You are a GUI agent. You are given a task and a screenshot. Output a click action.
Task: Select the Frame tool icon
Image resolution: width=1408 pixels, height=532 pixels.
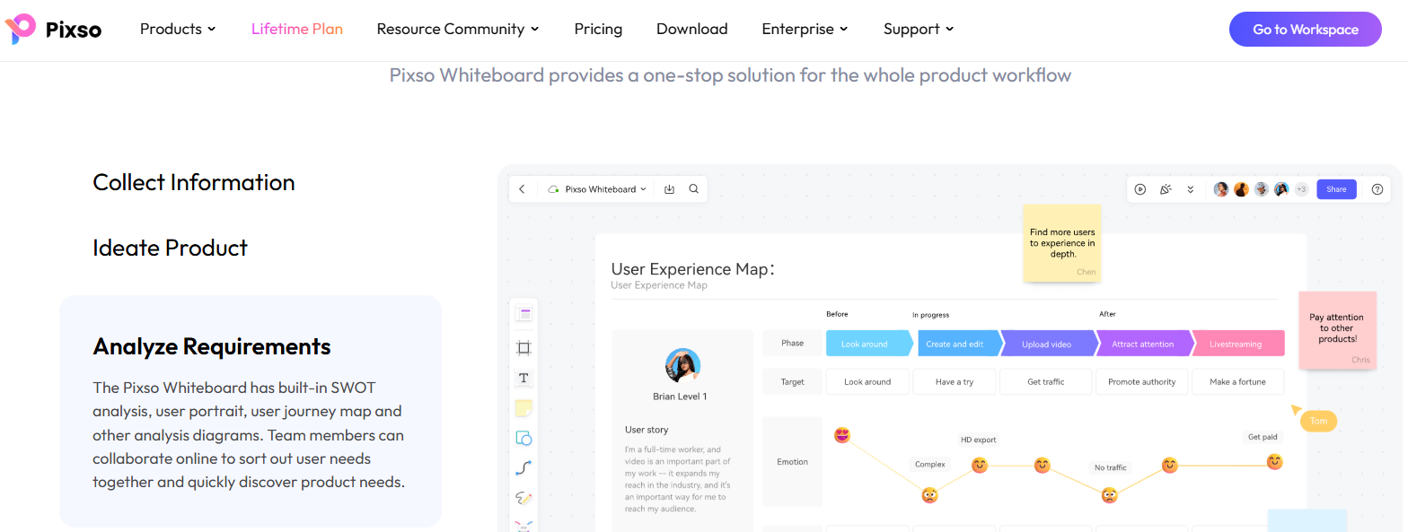(x=524, y=348)
